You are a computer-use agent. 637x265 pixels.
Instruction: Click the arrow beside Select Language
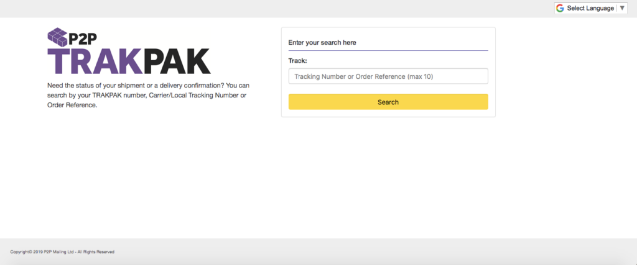pos(622,8)
